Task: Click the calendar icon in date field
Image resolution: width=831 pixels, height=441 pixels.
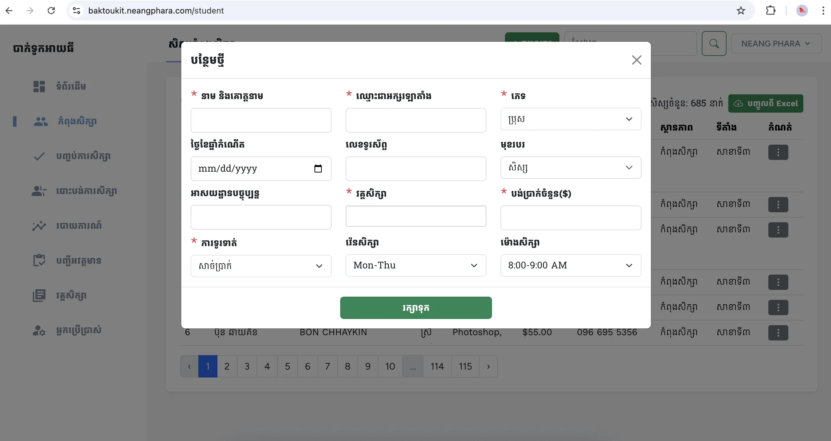Action: pos(318,168)
